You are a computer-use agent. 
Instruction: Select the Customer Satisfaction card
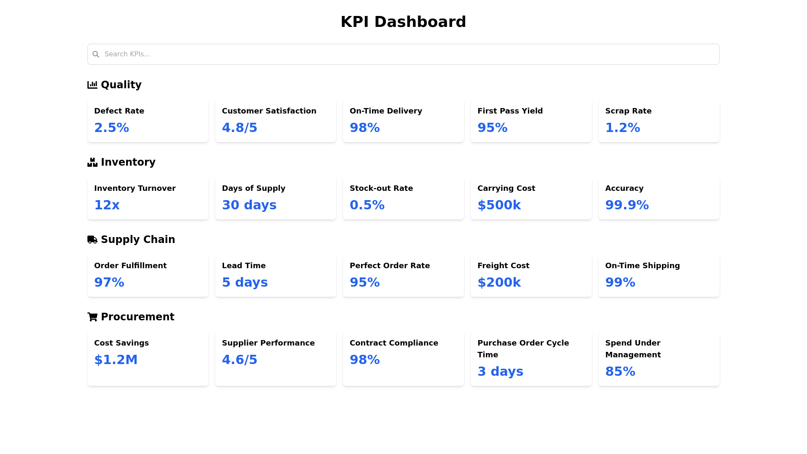276,120
